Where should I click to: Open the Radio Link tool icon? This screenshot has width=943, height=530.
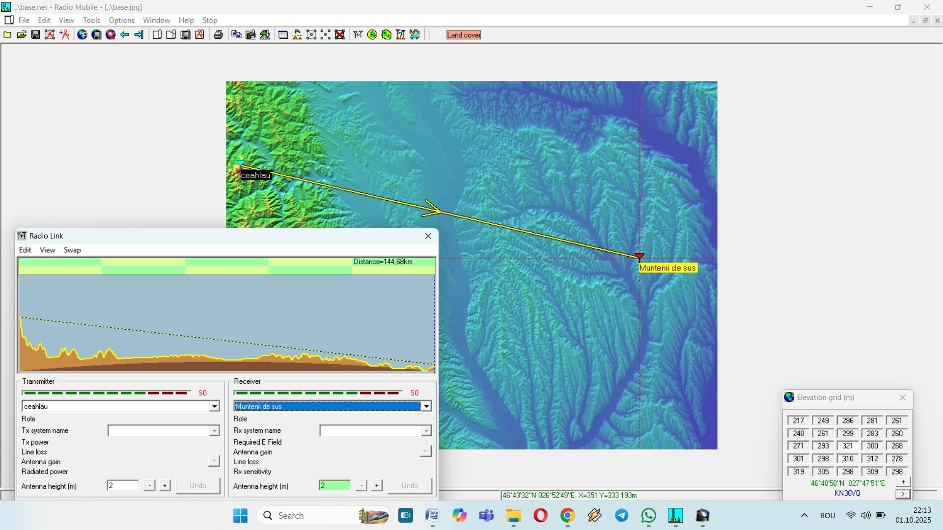coord(358,35)
